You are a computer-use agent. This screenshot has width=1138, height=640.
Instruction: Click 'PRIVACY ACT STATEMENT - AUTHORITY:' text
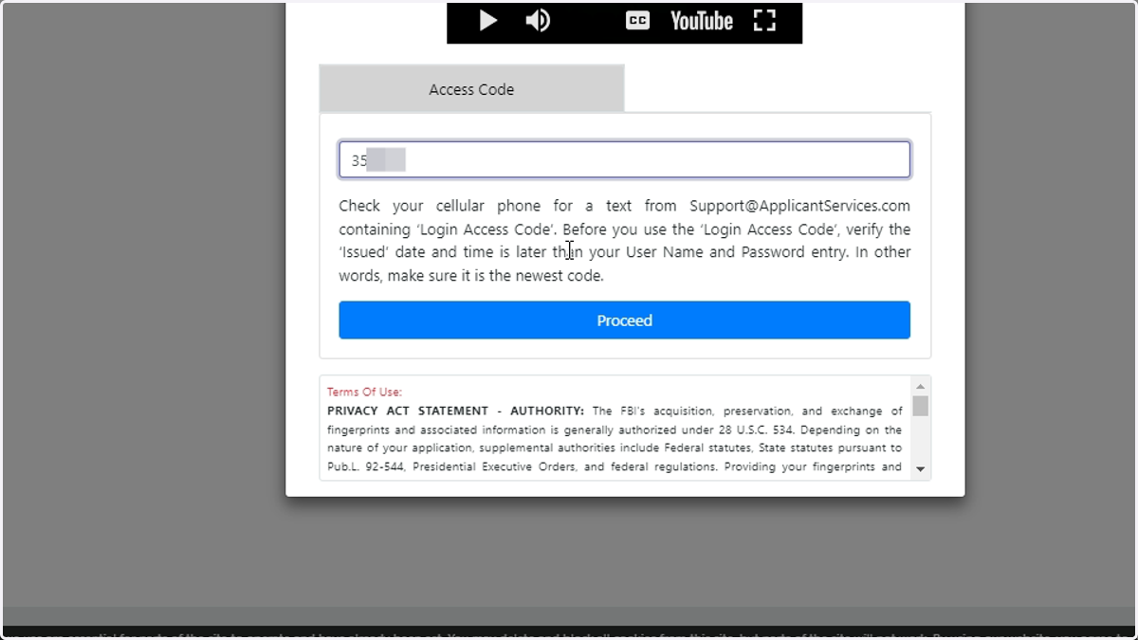pyautogui.click(x=455, y=411)
